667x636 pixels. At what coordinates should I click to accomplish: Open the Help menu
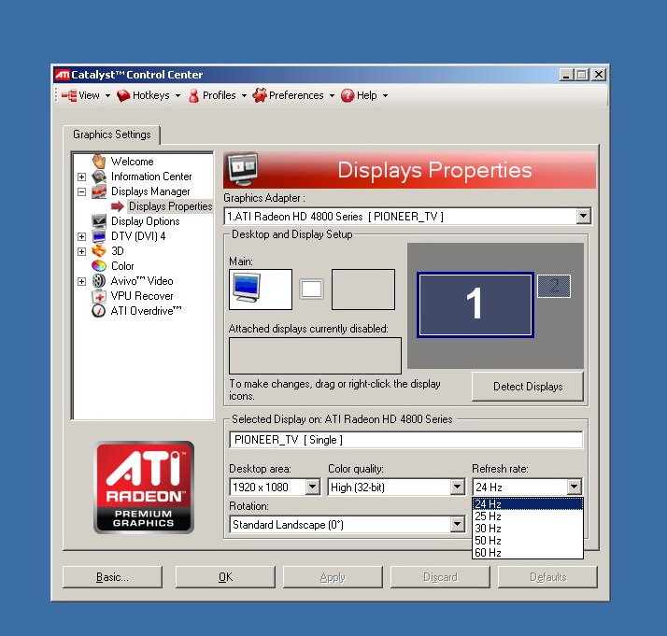[x=364, y=95]
